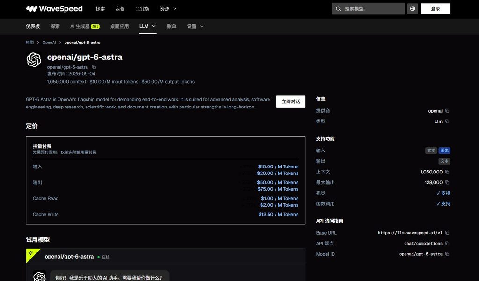Image resolution: width=479 pixels, height=281 pixels.
Task: Click the 函数调用 ✓ 支持 value
Action: [443, 204]
